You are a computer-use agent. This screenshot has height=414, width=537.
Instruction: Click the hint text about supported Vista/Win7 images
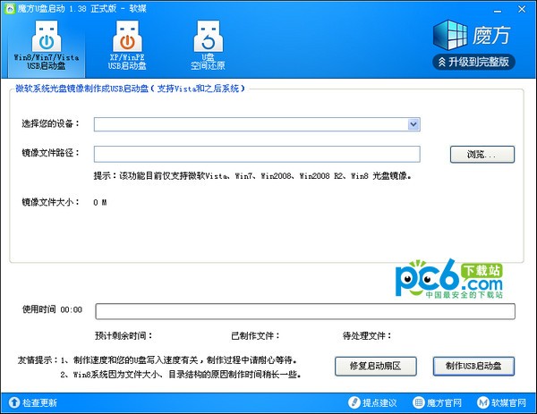(x=252, y=176)
